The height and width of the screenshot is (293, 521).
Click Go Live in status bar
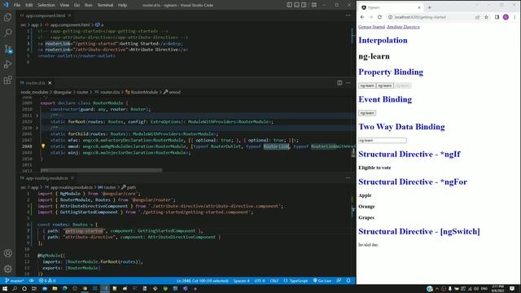coord(322,281)
